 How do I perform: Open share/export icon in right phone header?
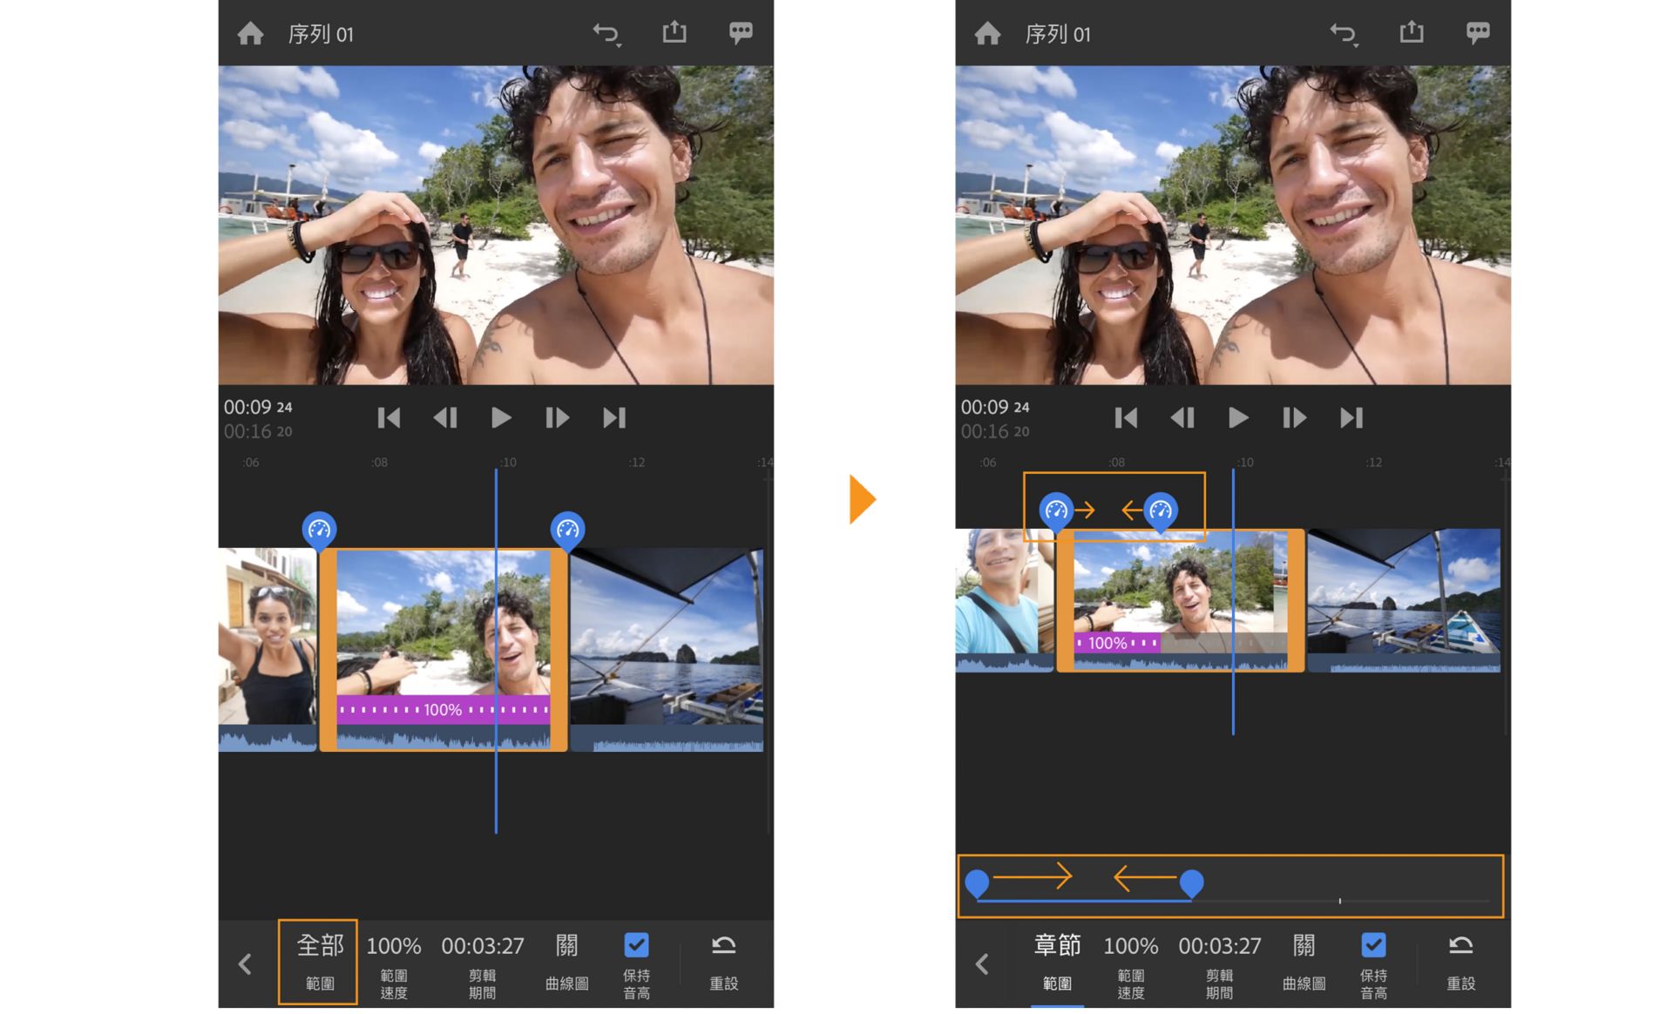tap(1411, 33)
